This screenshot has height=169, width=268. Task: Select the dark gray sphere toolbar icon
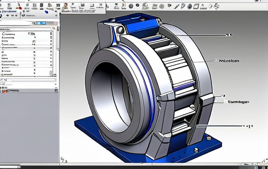(x=131, y=6)
